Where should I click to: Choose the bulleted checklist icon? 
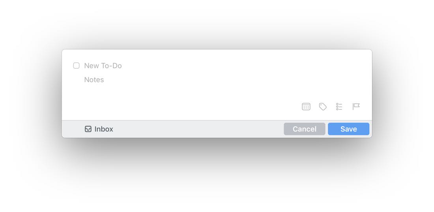point(339,107)
